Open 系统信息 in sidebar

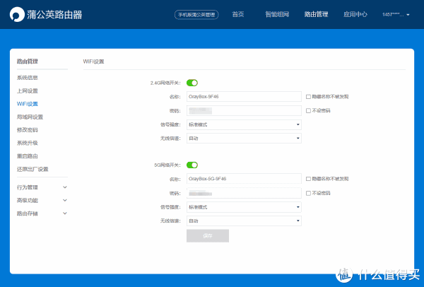click(x=28, y=78)
